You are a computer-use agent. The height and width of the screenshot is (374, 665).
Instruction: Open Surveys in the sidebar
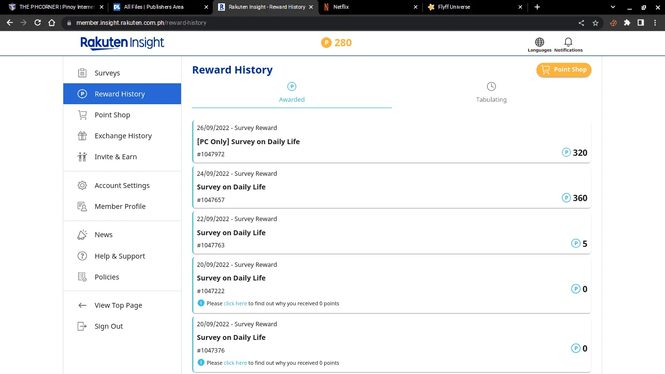pyautogui.click(x=122, y=73)
